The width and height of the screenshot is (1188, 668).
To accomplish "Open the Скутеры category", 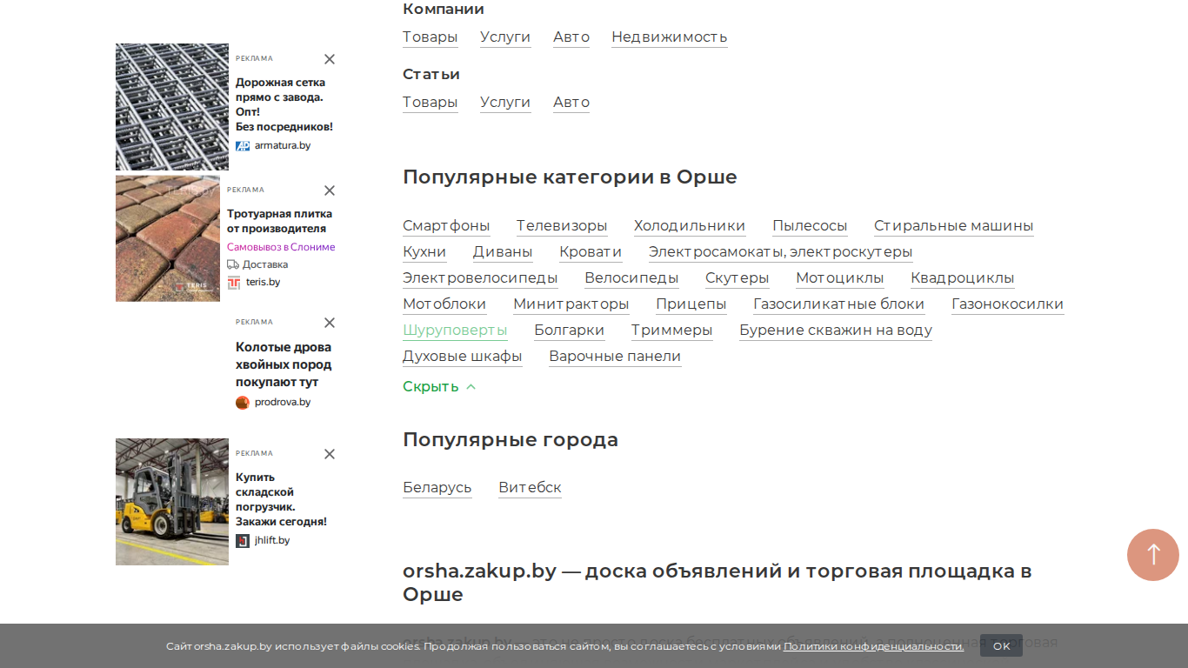I will [x=737, y=278].
